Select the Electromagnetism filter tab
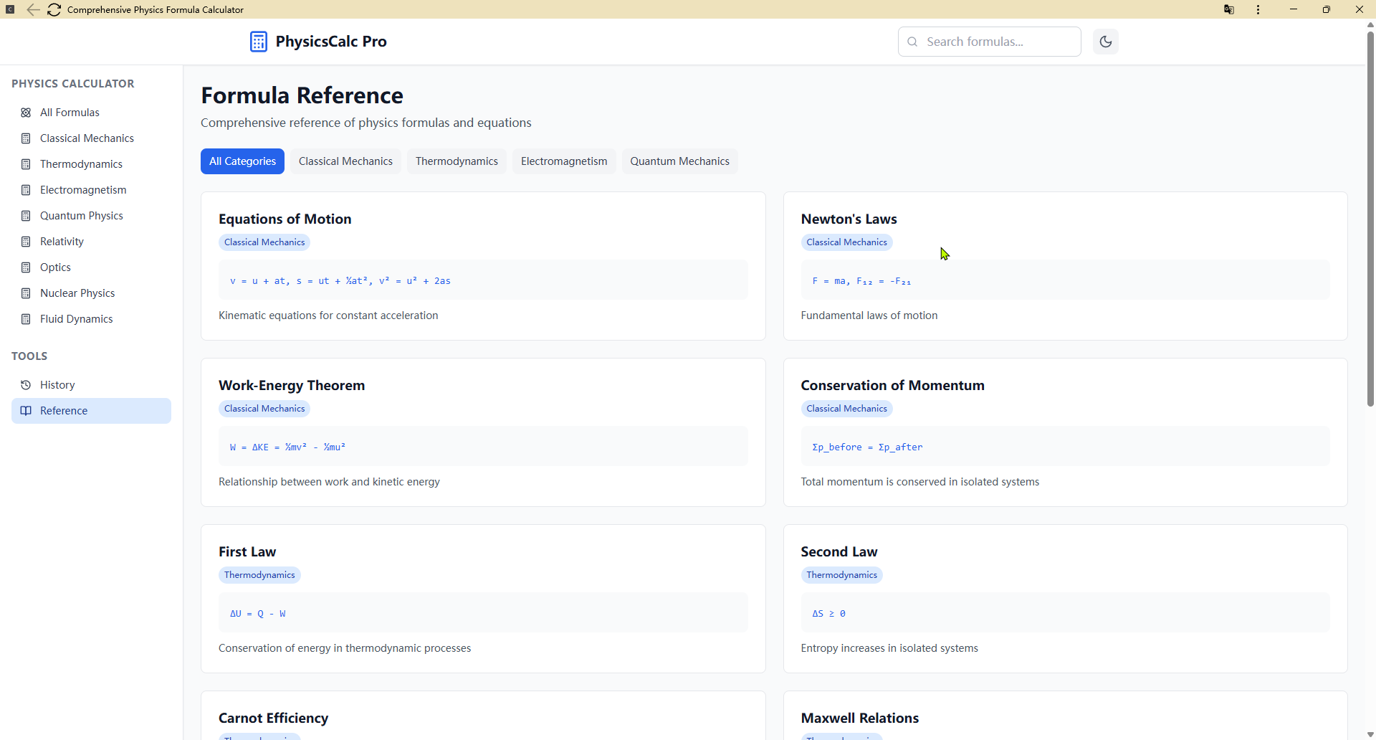 564,161
